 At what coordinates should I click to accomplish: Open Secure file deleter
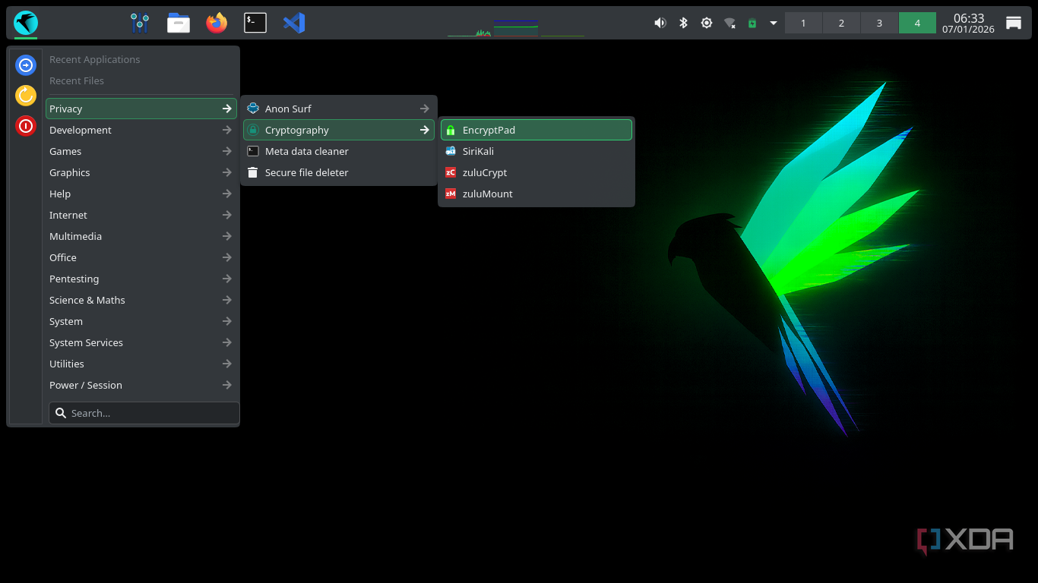click(x=306, y=172)
